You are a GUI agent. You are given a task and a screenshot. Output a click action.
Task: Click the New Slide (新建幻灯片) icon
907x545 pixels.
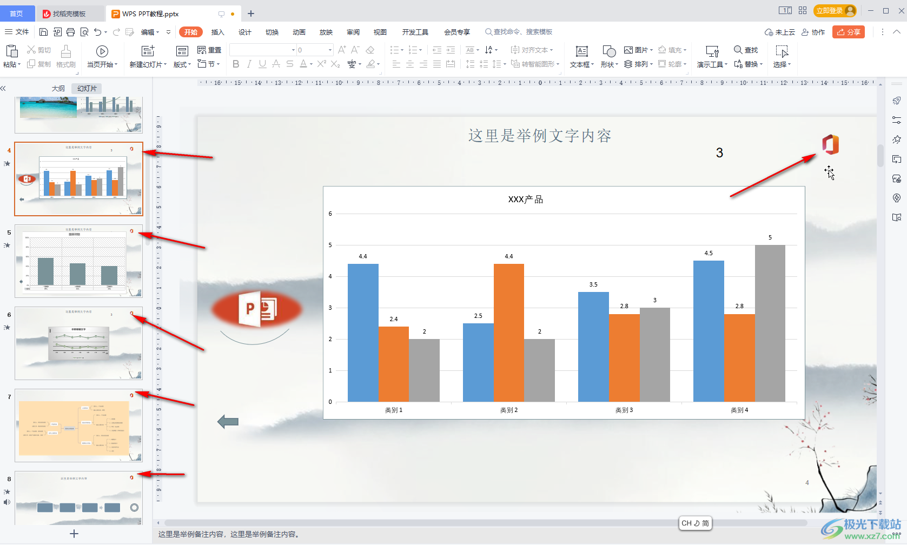147,51
